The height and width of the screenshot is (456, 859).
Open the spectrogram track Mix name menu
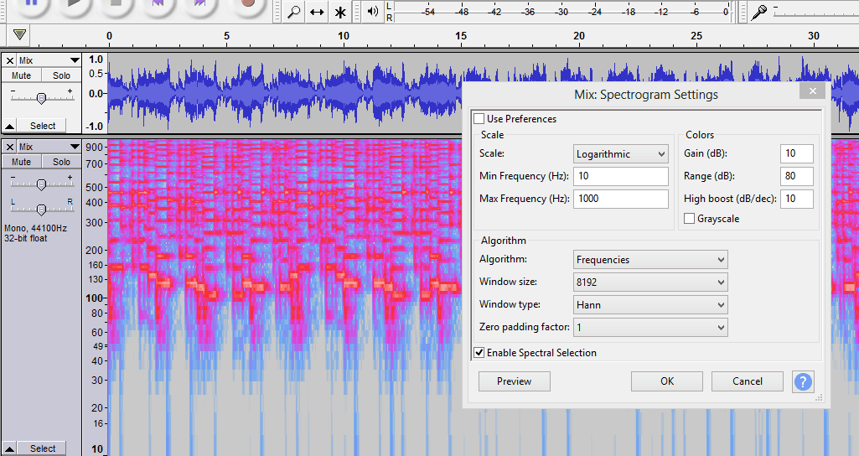tap(49, 147)
